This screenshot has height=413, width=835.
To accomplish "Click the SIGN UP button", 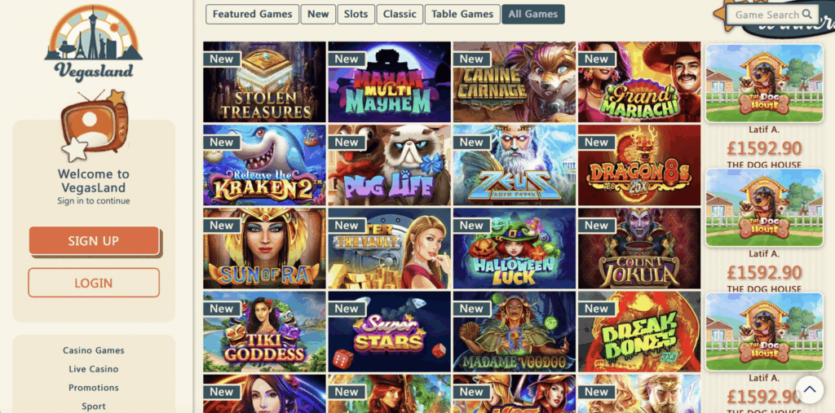I will [x=94, y=240].
